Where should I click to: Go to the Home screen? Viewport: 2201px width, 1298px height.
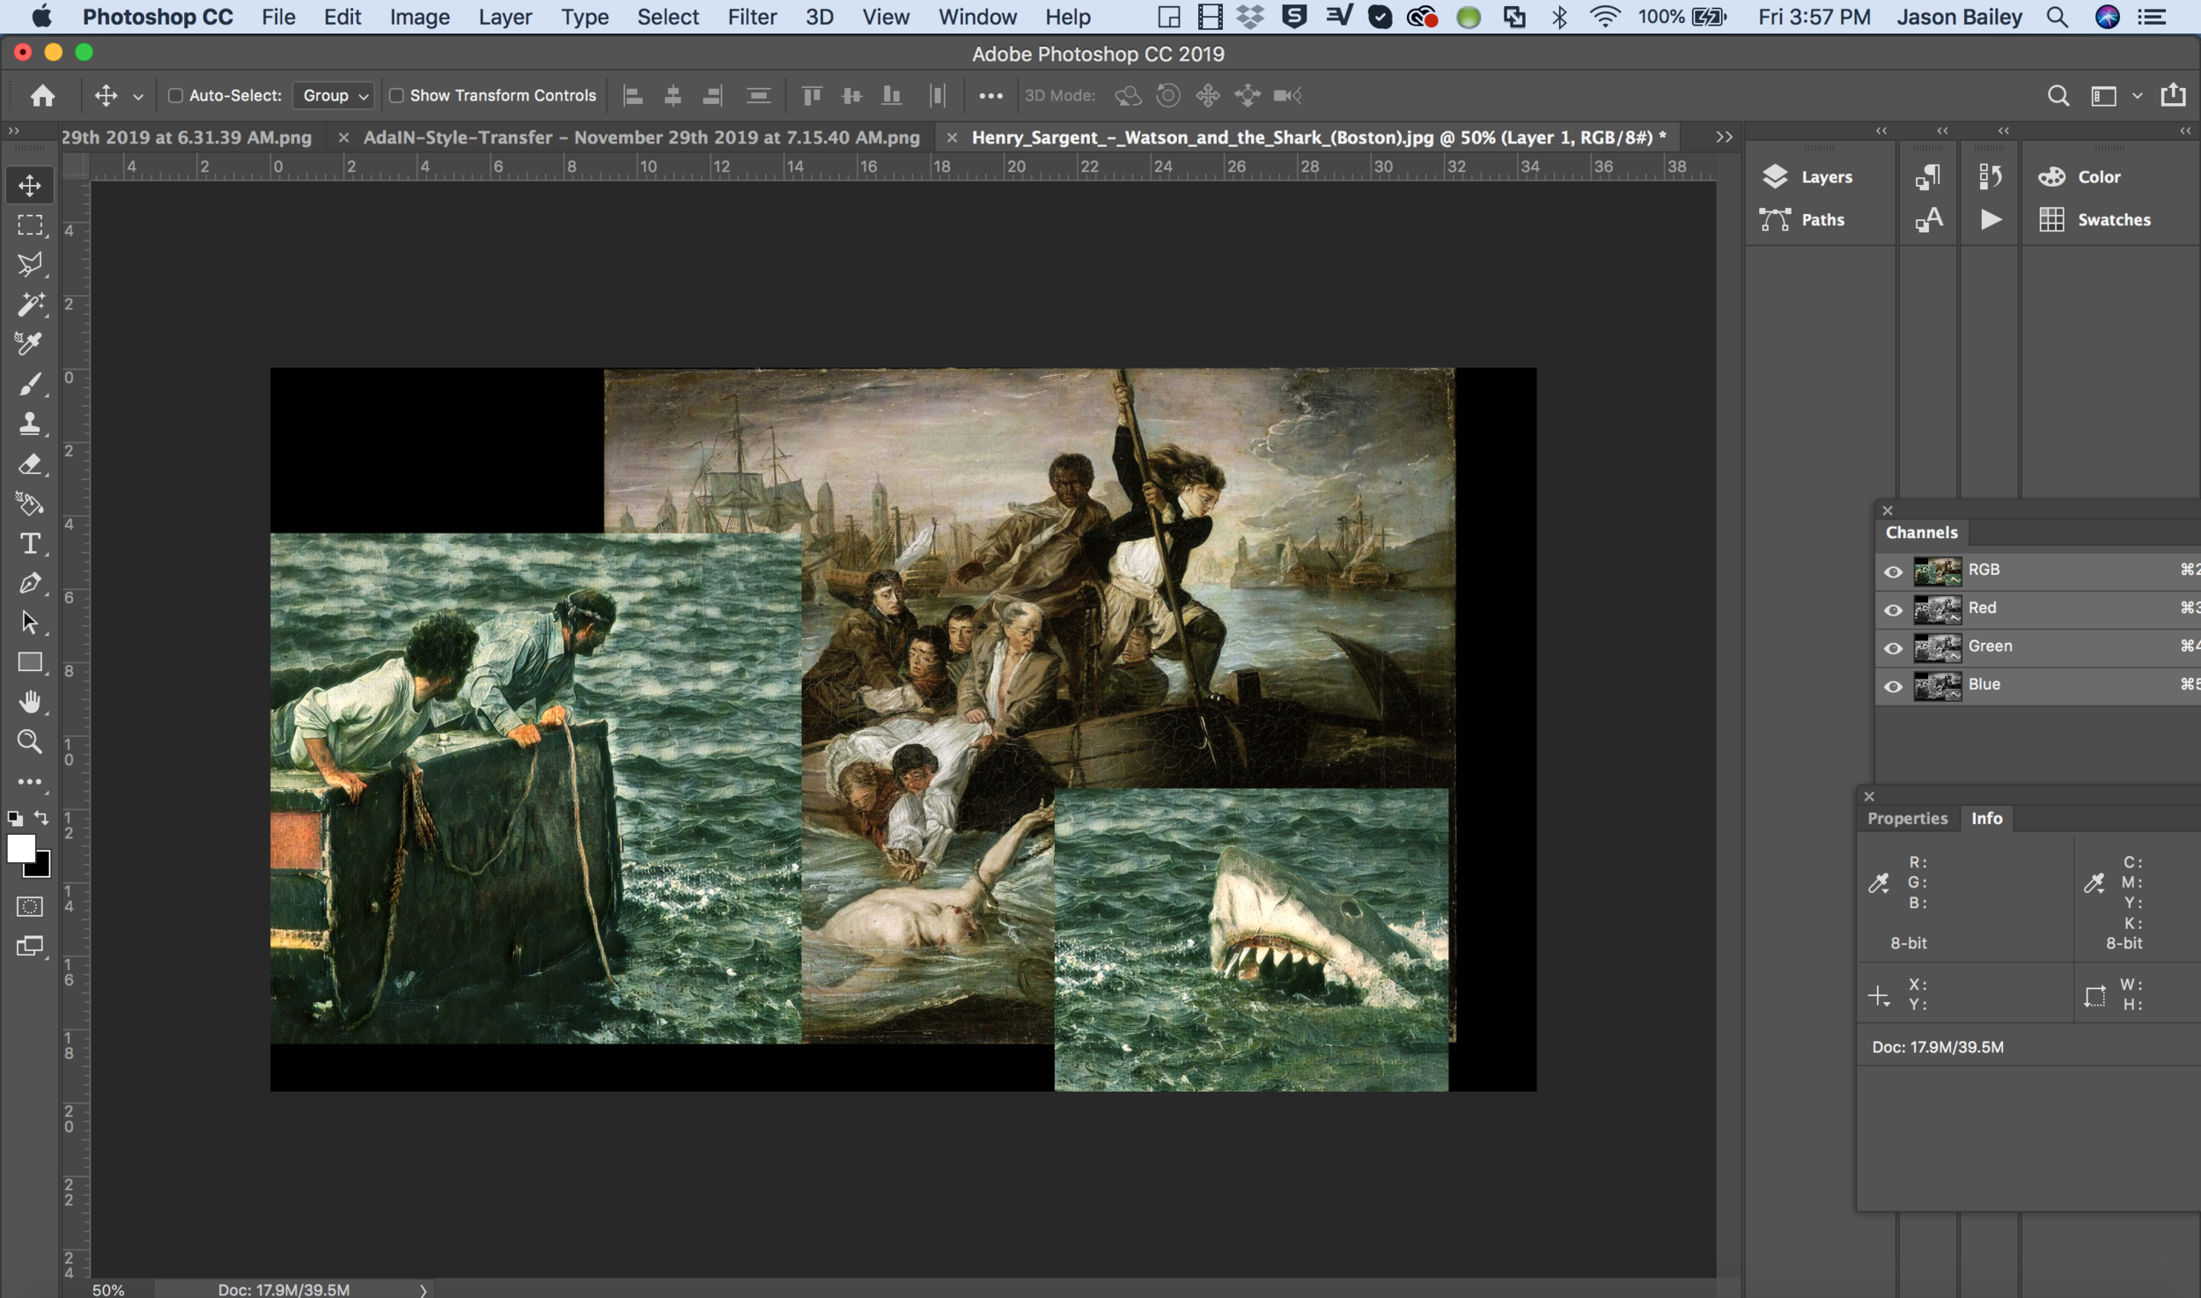click(42, 95)
